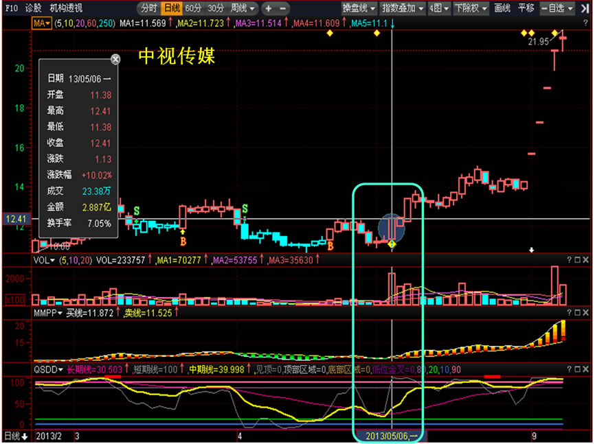This screenshot has height=444, width=595.
Task: Open help for the QSDD panel
Action: (x=569, y=369)
